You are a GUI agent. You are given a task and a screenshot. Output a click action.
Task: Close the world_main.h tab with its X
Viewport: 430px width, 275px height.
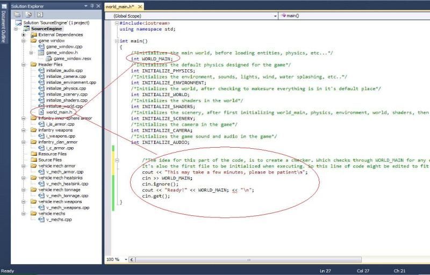(140, 6)
